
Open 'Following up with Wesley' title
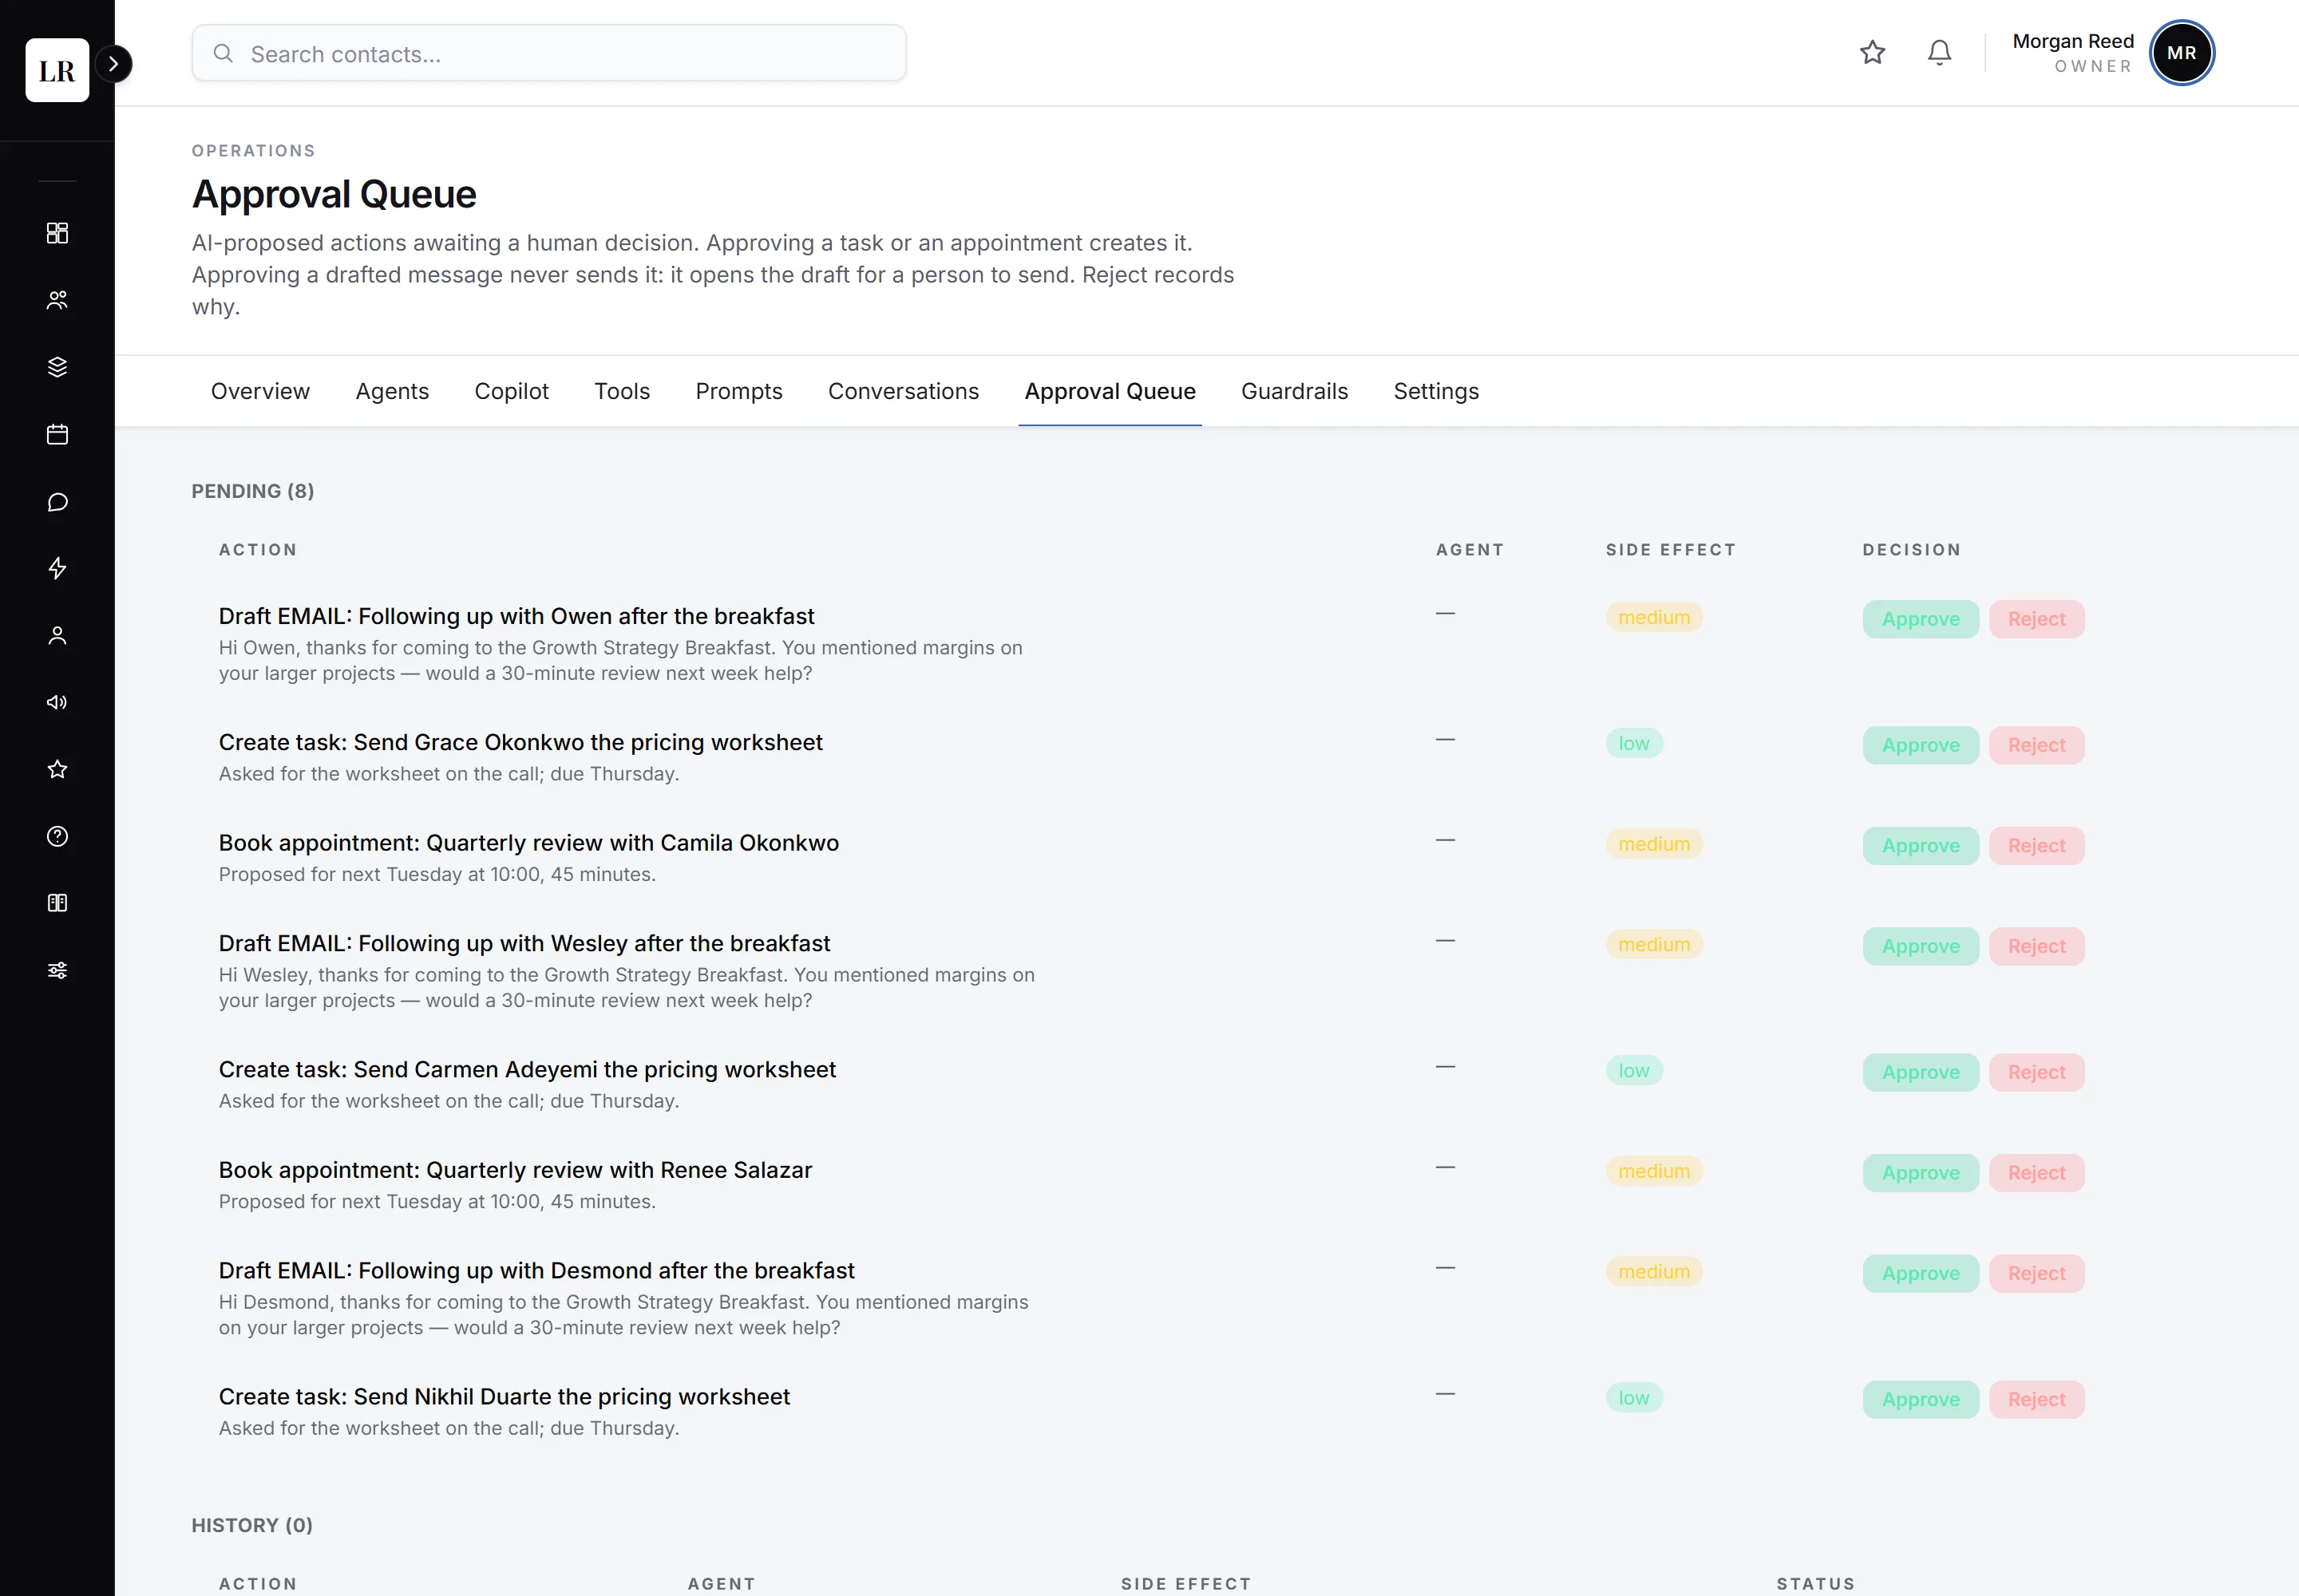pyautogui.click(x=524, y=943)
